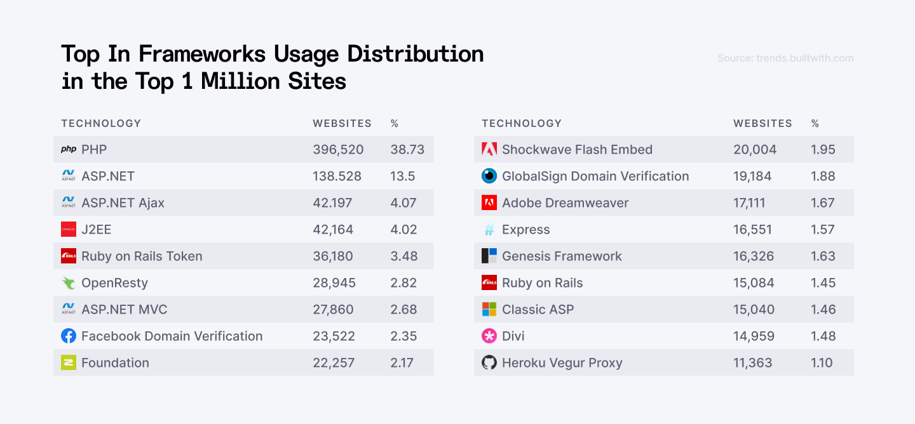The image size is (915, 424).
Task: Click the OpenResty green bird icon
Action: 69,283
